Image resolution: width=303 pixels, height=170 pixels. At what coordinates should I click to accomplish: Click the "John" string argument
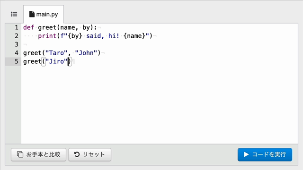[86, 53]
